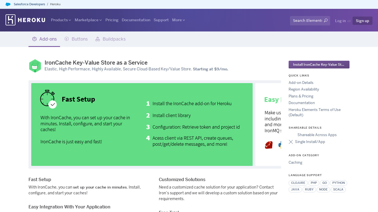Click the IronCache green hexagon icon
The width and height of the screenshot is (378, 212).
click(35, 66)
